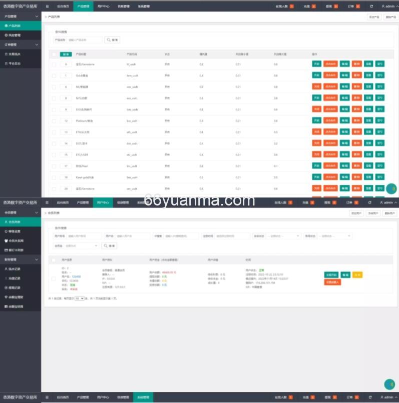Open the 会员组 dropdown filter
Image resolution: width=399 pixels, height=403 pixels.
(82, 246)
